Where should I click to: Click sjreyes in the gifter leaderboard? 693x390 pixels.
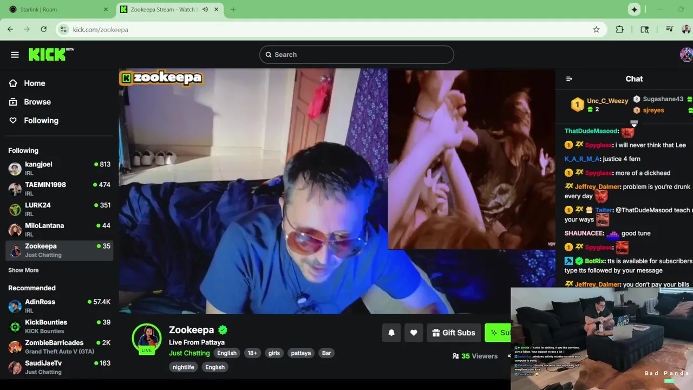click(x=653, y=110)
